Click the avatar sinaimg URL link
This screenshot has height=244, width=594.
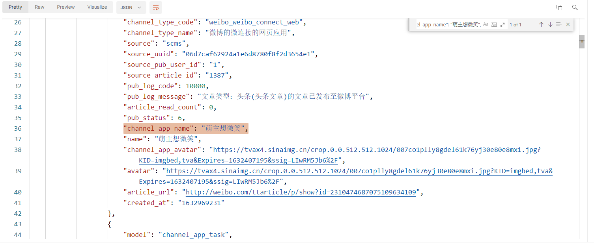[359, 171]
